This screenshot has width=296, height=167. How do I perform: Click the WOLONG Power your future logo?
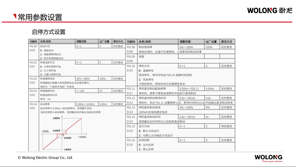coord(268,158)
